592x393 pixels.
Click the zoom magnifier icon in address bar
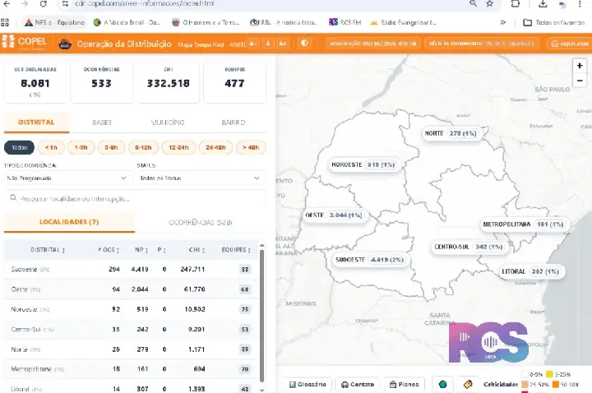click(473, 4)
